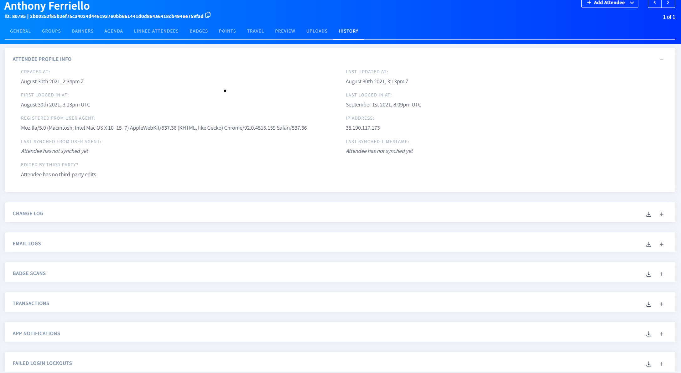Expand the Badge Scans section
This screenshot has width=681, height=373.
point(662,274)
